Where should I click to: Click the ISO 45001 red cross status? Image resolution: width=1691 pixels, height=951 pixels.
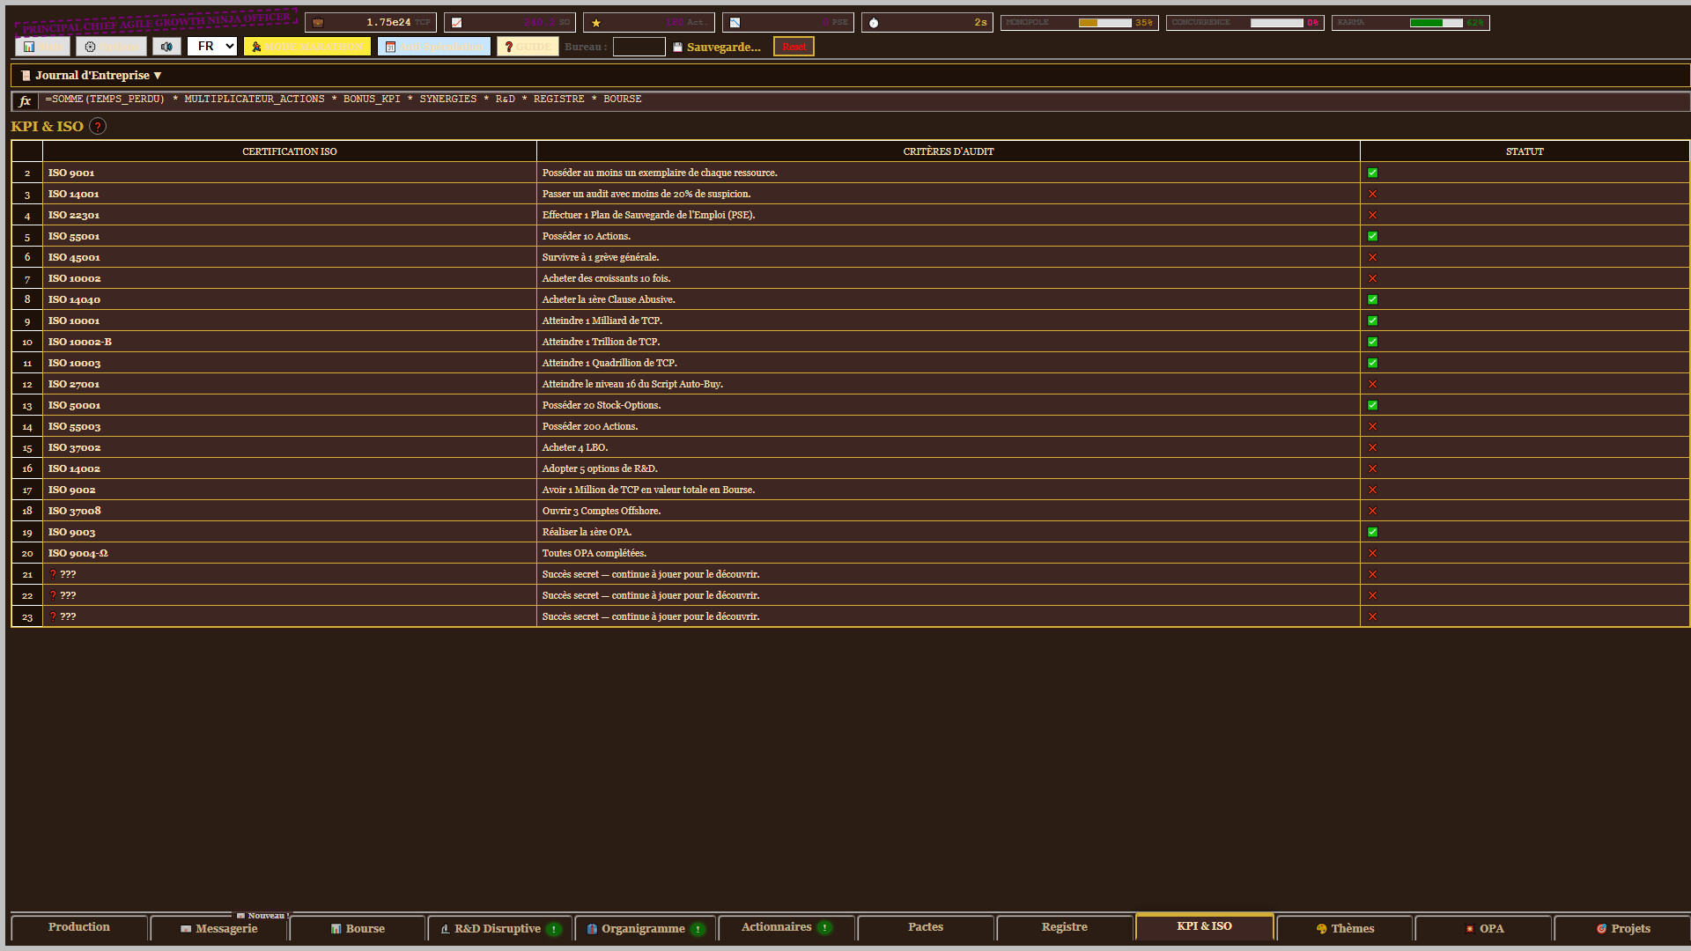pyautogui.click(x=1372, y=257)
